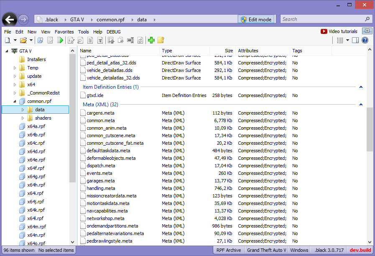Collapse the Meta (XML) group section
The image size is (375, 256).
pos(361,105)
